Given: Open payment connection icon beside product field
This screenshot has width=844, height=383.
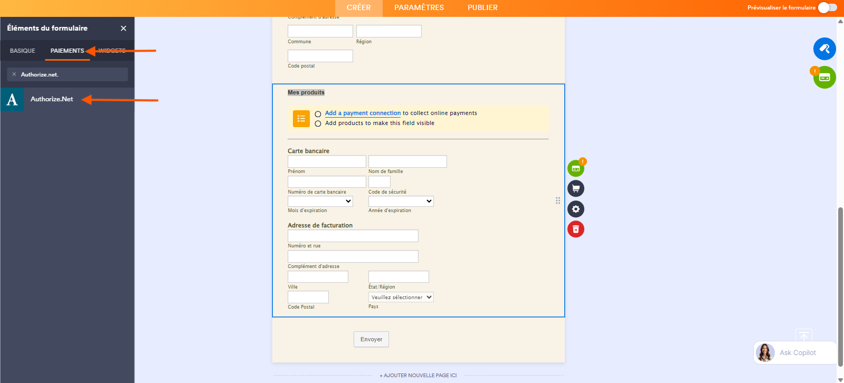Looking at the screenshot, I should pos(576,169).
